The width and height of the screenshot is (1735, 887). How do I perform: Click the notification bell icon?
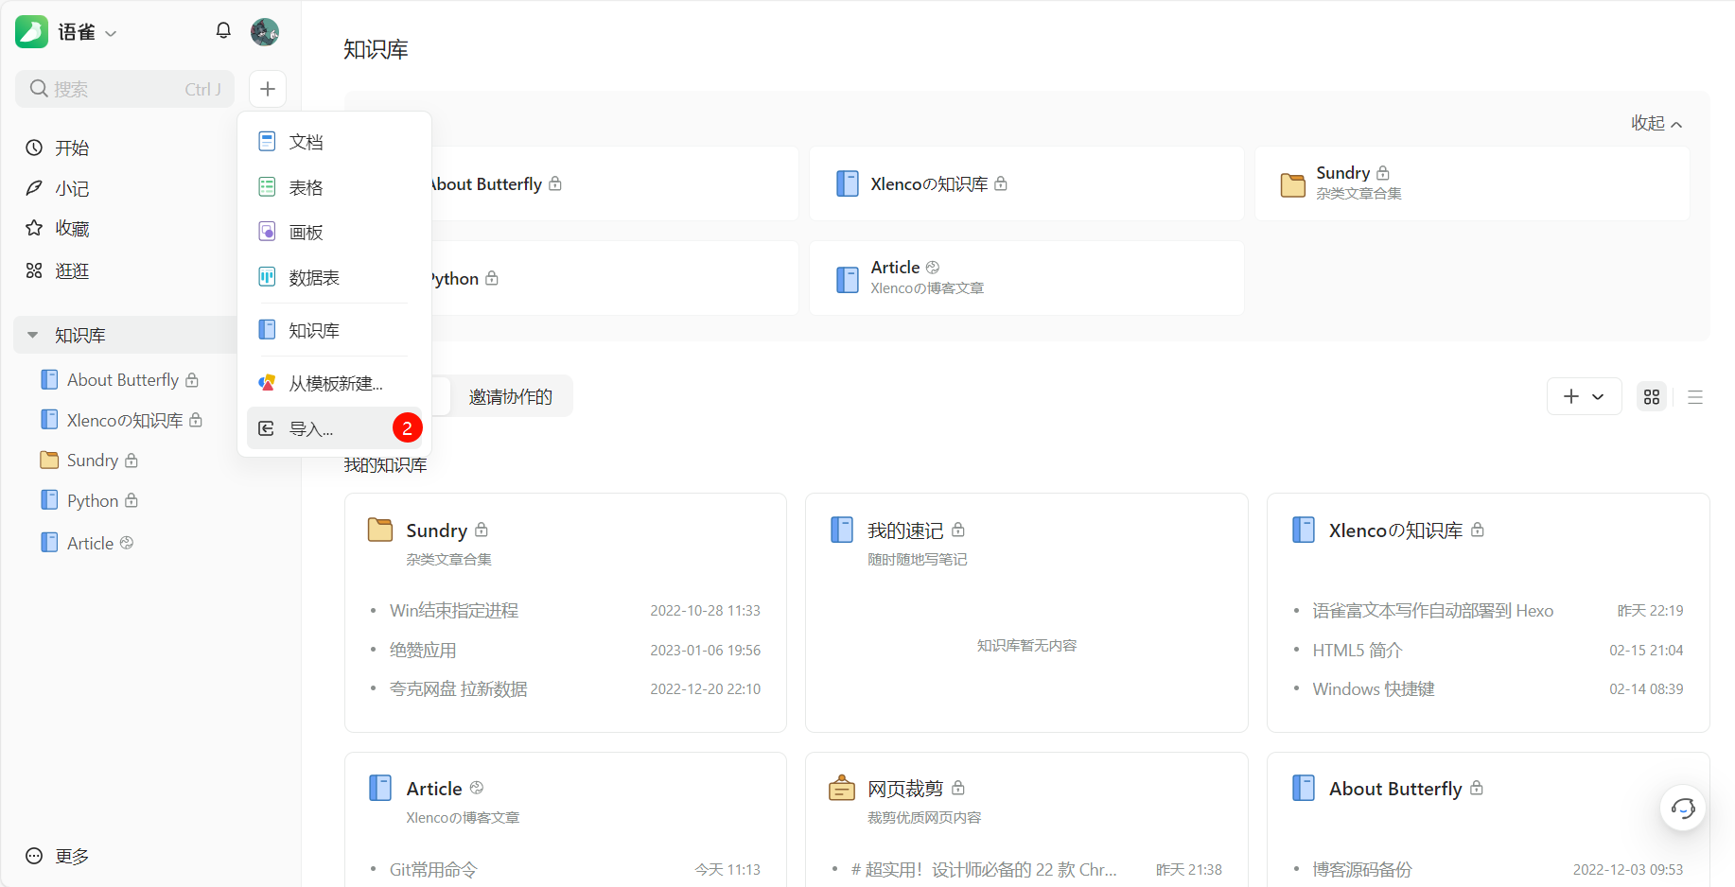tap(223, 31)
